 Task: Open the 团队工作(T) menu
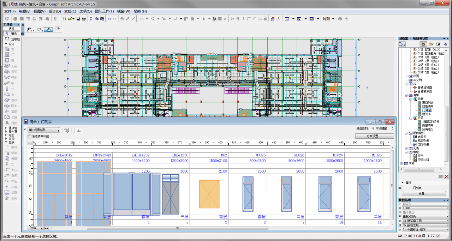tap(104, 11)
